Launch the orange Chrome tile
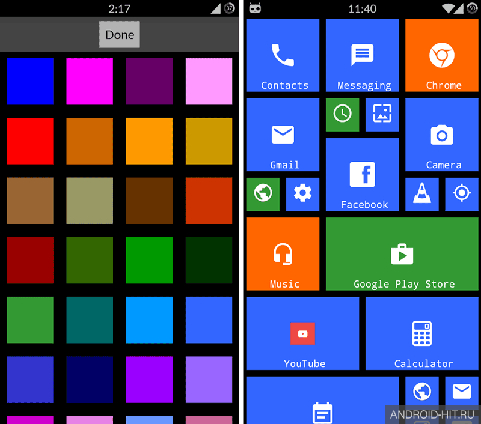Image resolution: width=481 pixels, height=424 pixels. point(442,55)
